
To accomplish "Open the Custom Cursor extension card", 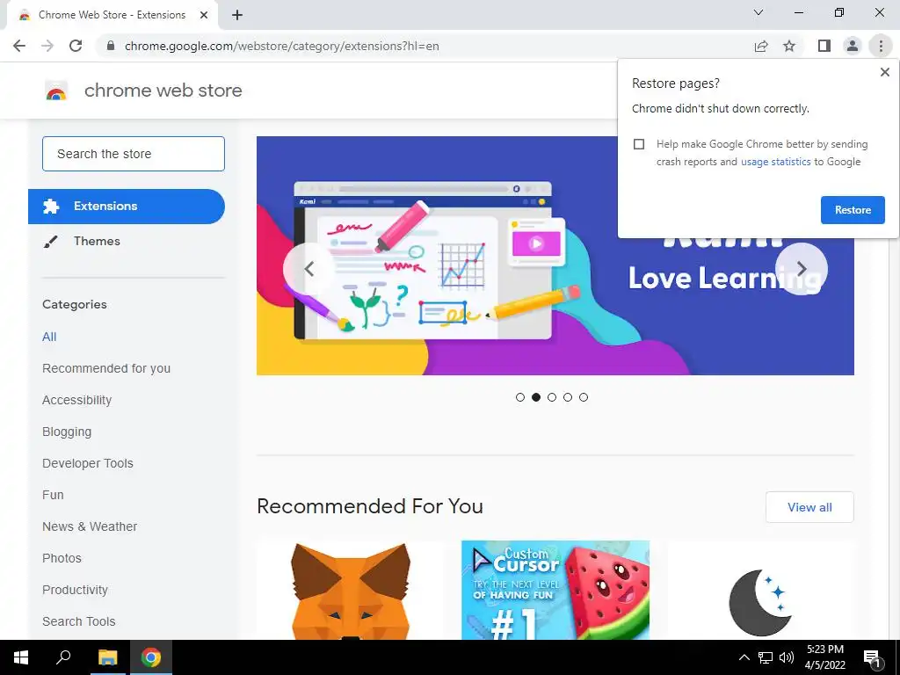I will (x=555, y=590).
